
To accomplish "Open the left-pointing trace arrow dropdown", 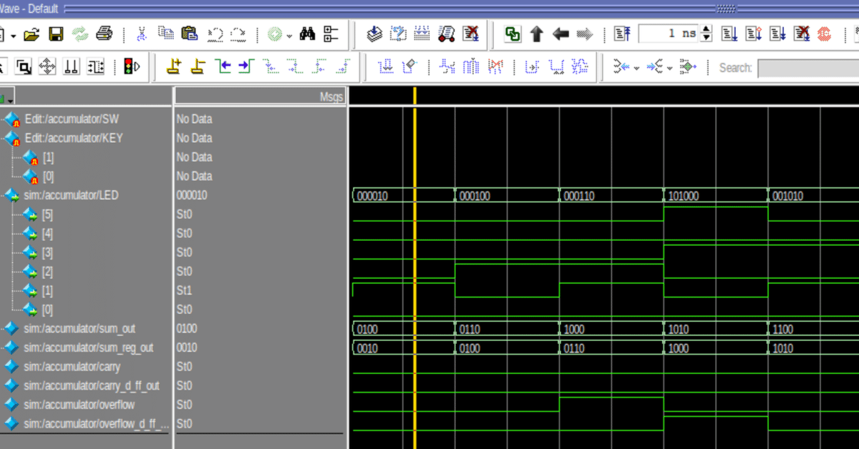I will (x=636, y=68).
